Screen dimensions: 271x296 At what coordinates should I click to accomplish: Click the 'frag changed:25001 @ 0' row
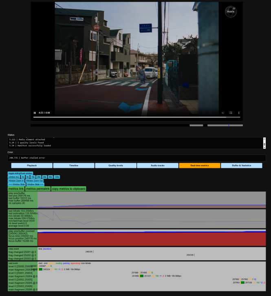coord(22,252)
